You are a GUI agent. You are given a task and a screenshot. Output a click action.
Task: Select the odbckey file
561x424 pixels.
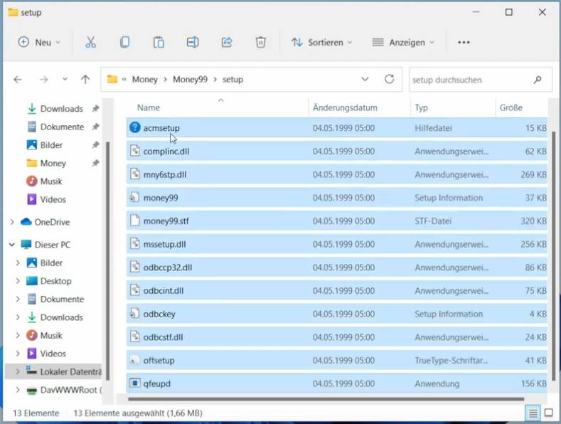tap(336, 314)
